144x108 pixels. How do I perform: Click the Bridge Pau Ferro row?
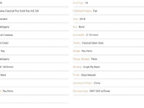pos(108,51)
